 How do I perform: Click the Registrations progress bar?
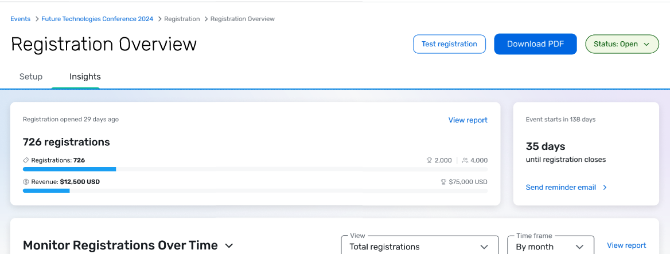pyautogui.click(x=255, y=169)
